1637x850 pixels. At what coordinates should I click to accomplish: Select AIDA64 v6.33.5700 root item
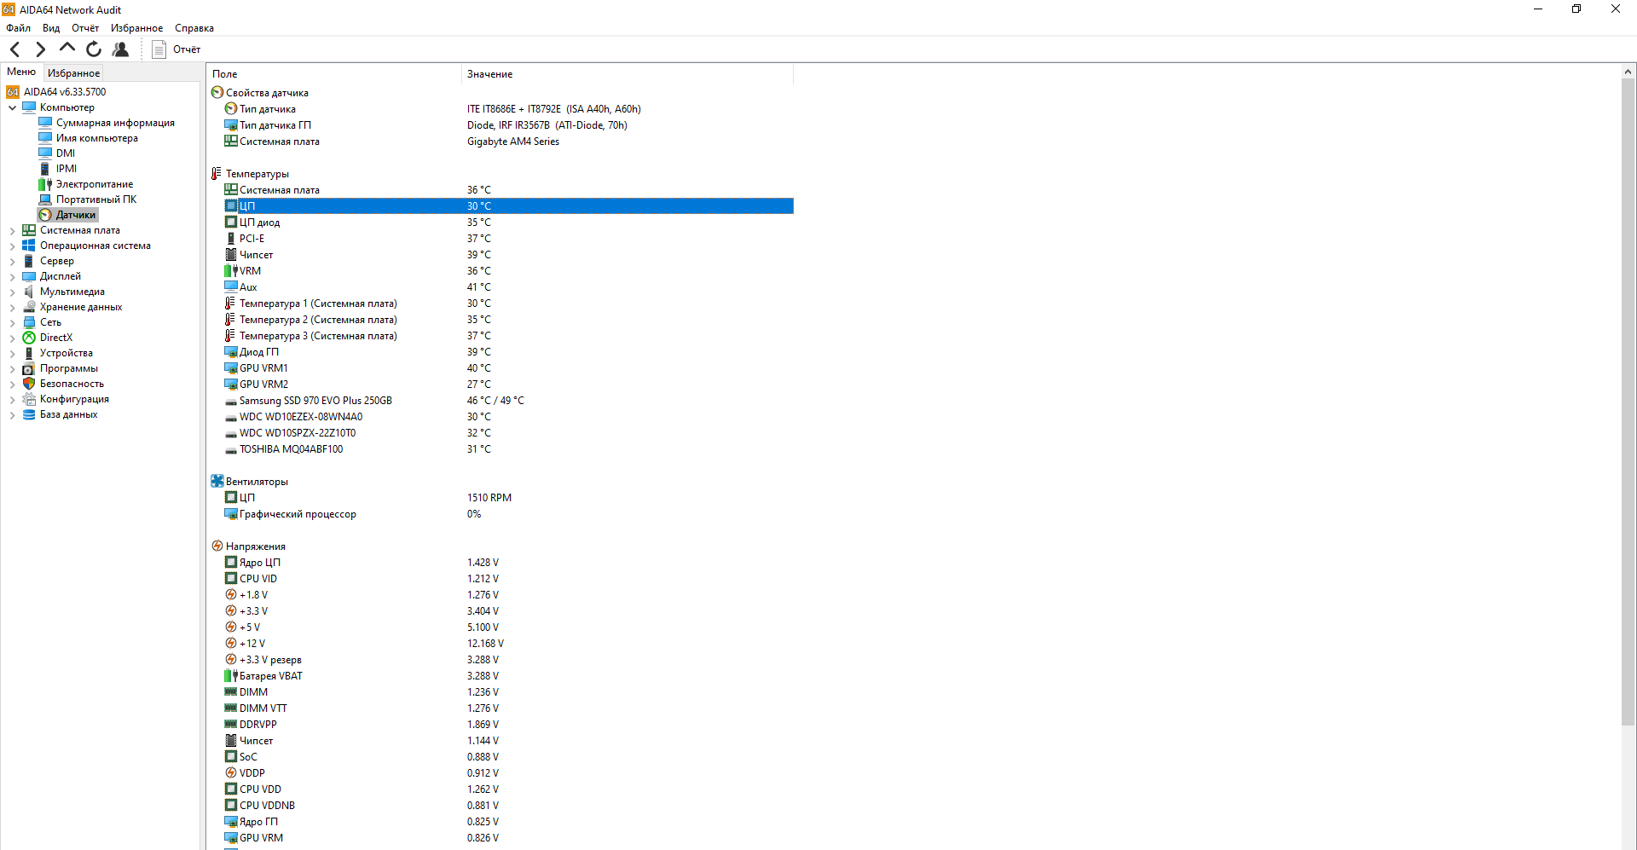[56, 92]
